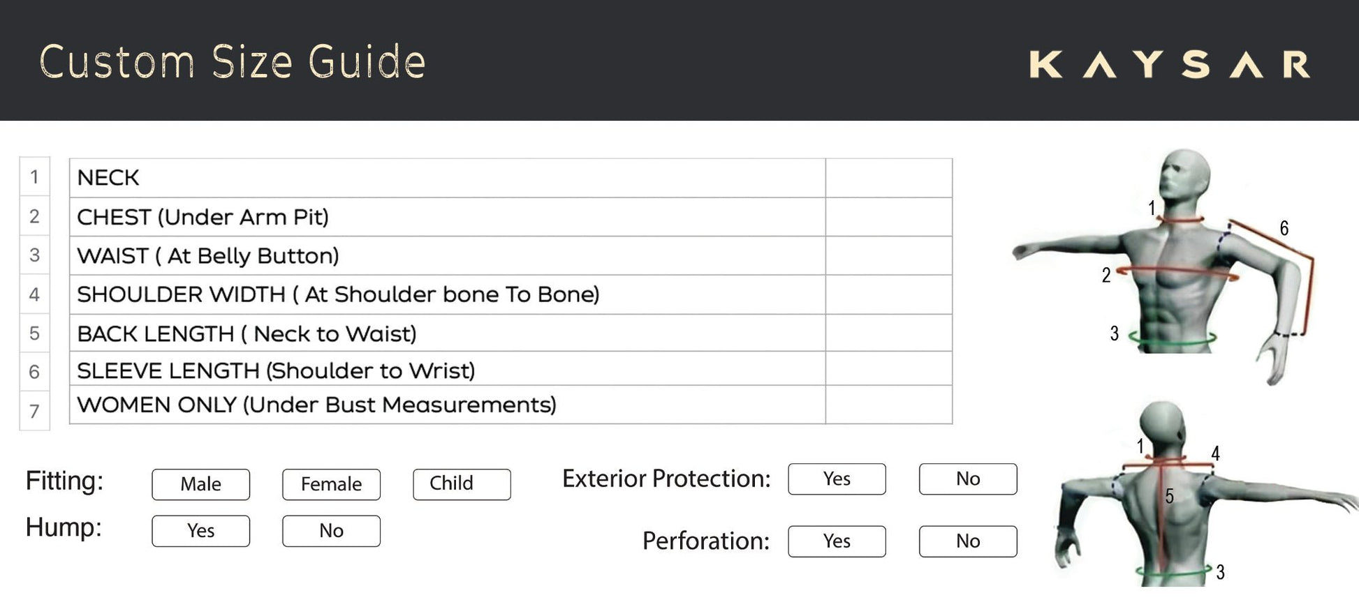The height and width of the screenshot is (616, 1359).
Task: Select the Female fitting option
Action: [331, 484]
